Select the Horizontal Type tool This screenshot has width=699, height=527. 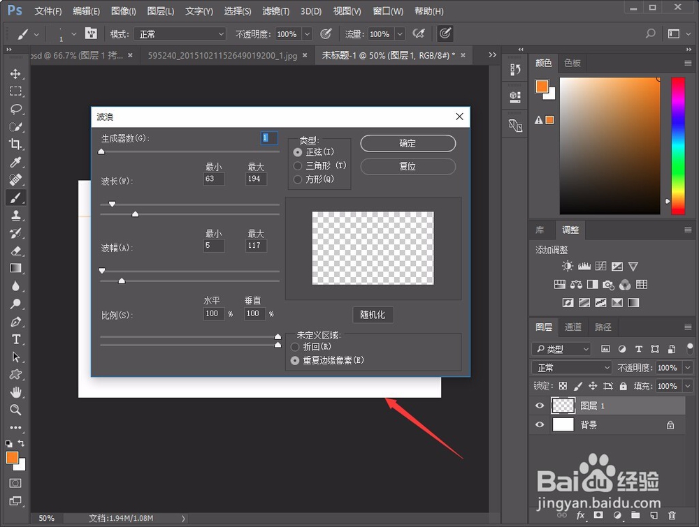(15, 339)
